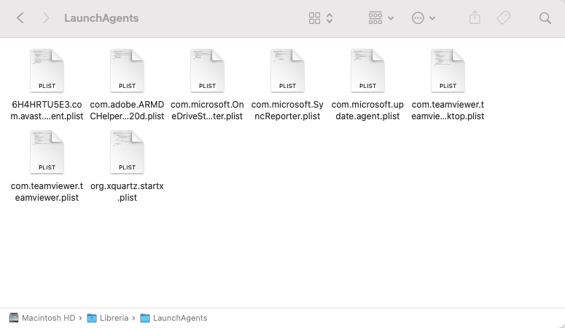The width and height of the screenshot is (565, 328).
Task: Click the com.microsoft.SyncReporter.plist name label
Action: [287, 111]
